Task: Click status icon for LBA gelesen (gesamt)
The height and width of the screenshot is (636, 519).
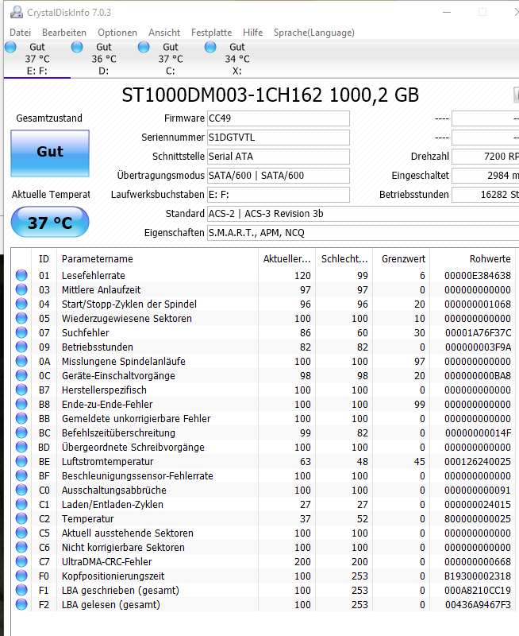Action: [x=21, y=604]
